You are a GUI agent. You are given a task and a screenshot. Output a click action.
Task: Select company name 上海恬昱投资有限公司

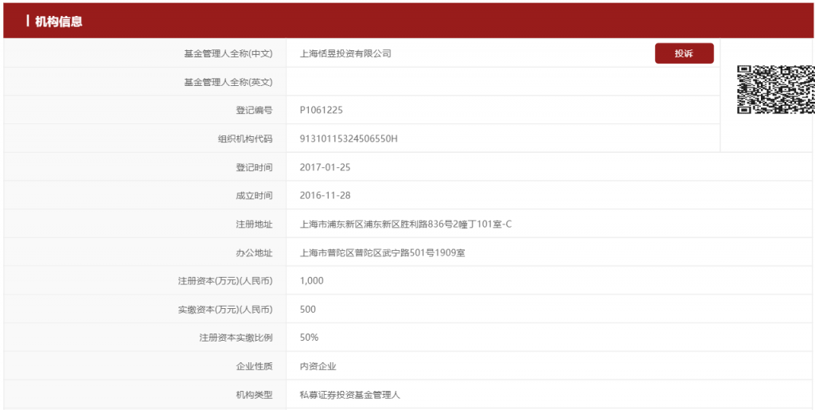click(x=345, y=53)
